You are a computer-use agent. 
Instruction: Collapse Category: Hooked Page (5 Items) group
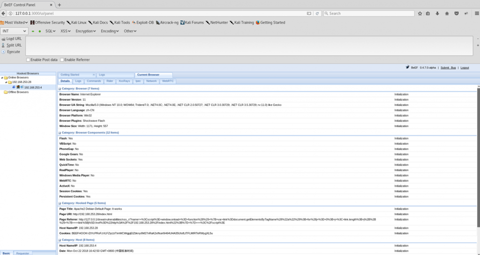tap(60, 204)
